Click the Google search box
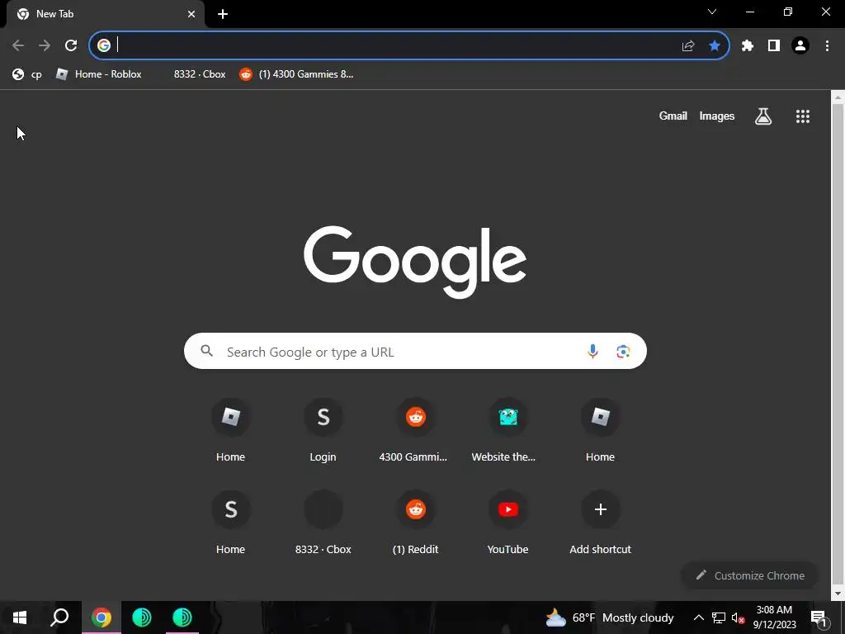 point(415,352)
